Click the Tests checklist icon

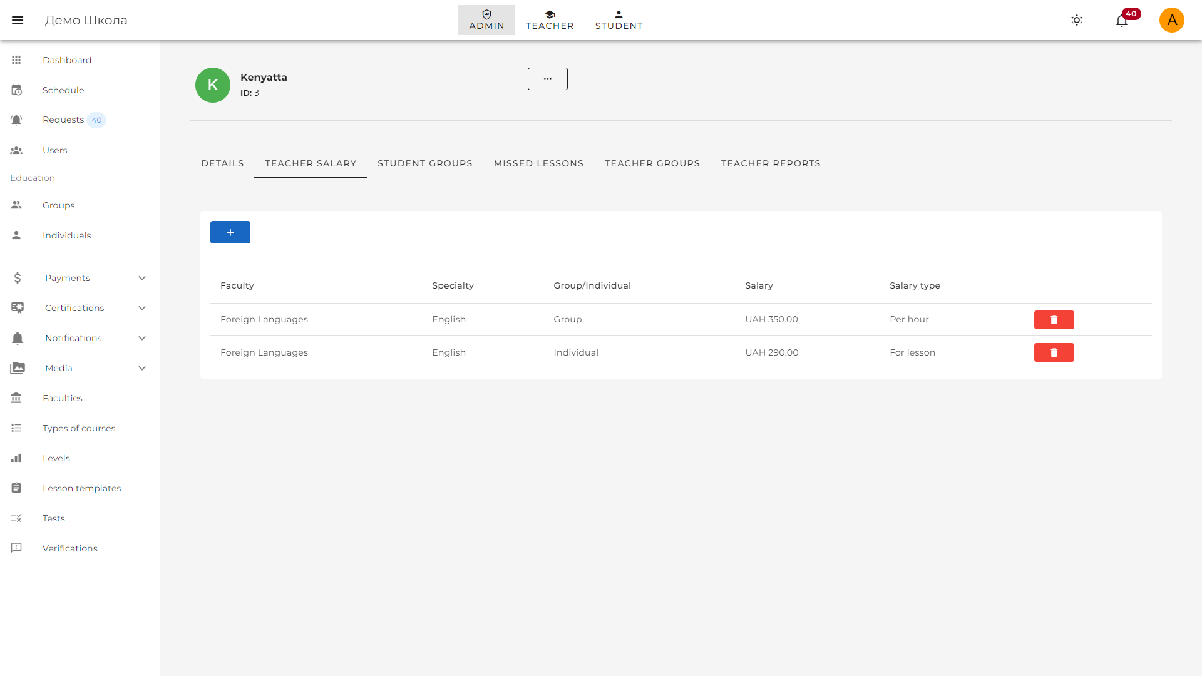(x=16, y=518)
